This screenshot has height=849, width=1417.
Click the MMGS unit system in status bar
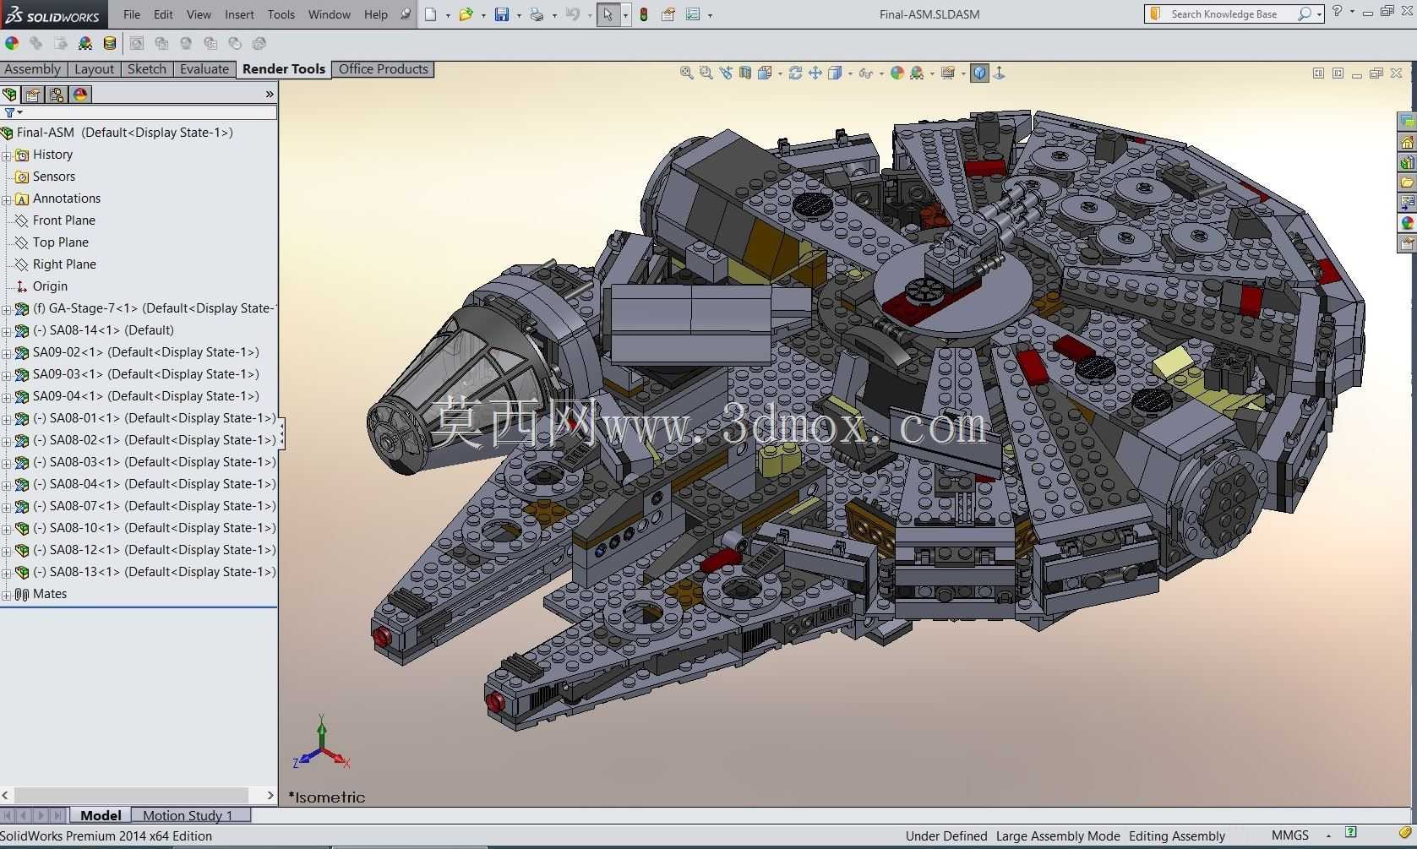tap(1290, 835)
